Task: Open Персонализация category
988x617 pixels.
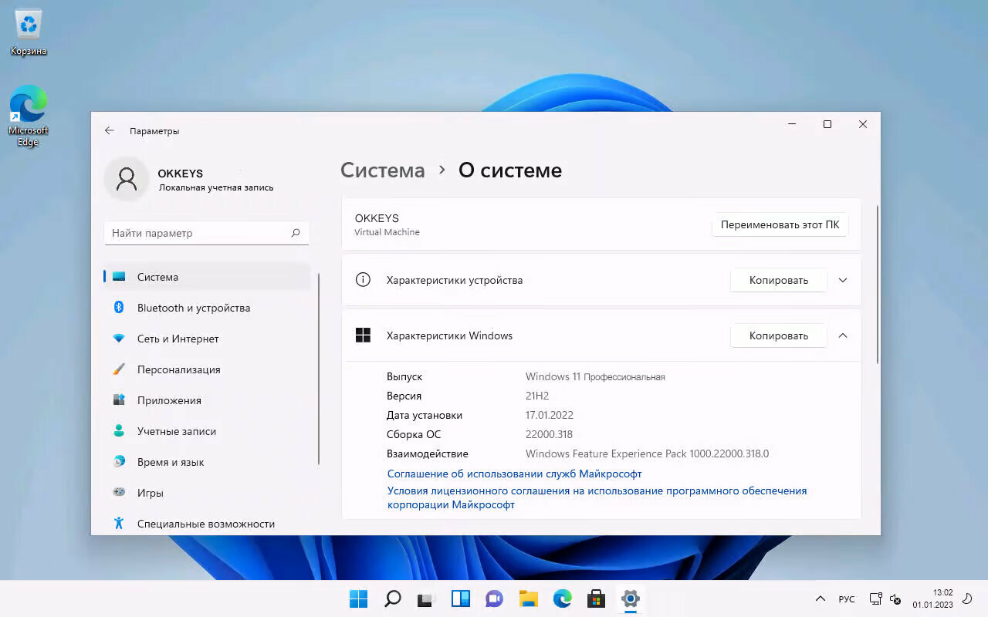Action: pyautogui.click(x=207, y=369)
